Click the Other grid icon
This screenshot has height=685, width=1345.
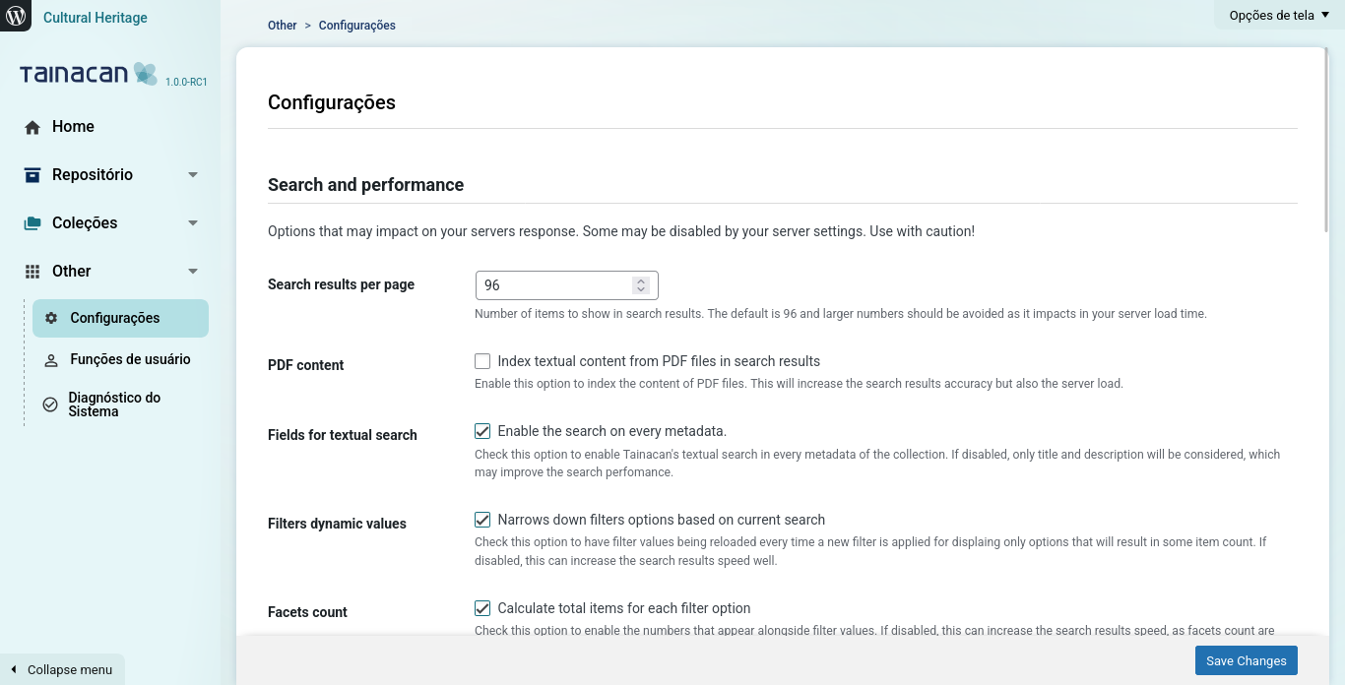coord(32,272)
